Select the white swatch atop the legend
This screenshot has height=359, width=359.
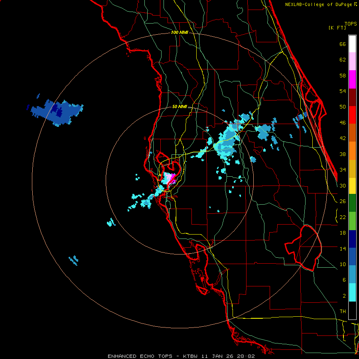click(352, 44)
